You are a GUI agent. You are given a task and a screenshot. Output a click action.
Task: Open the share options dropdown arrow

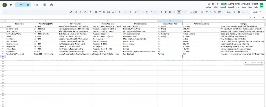click(16, 5)
